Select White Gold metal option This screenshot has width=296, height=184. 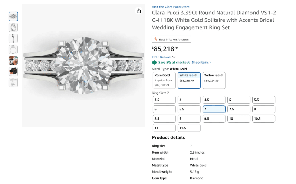point(189,80)
